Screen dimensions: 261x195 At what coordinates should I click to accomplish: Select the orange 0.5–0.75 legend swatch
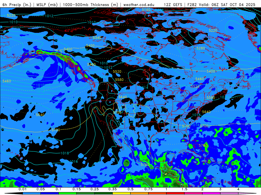pyautogui.click(x=140, y=193)
